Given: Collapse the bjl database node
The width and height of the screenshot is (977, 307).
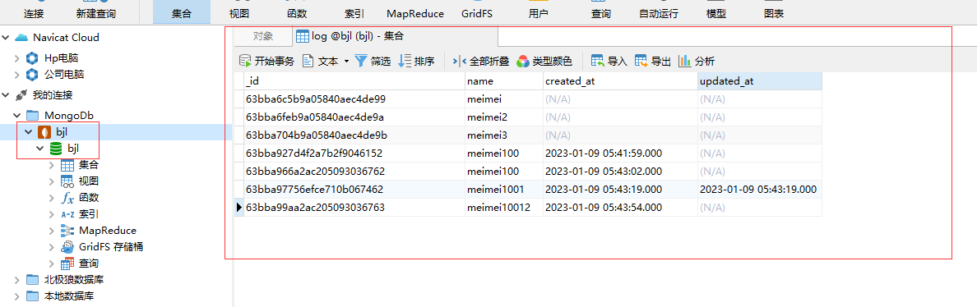Looking at the screenshot, I should tap(40, 148).
